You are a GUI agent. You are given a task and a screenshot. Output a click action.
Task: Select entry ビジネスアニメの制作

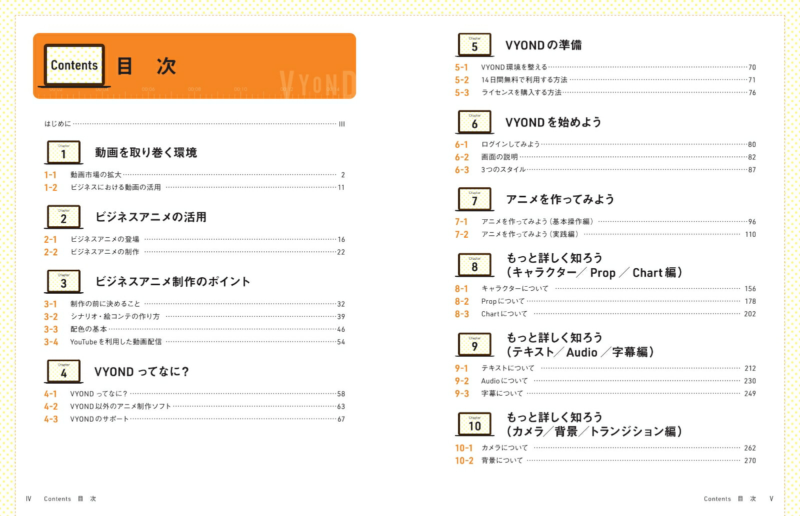point(104,252)
